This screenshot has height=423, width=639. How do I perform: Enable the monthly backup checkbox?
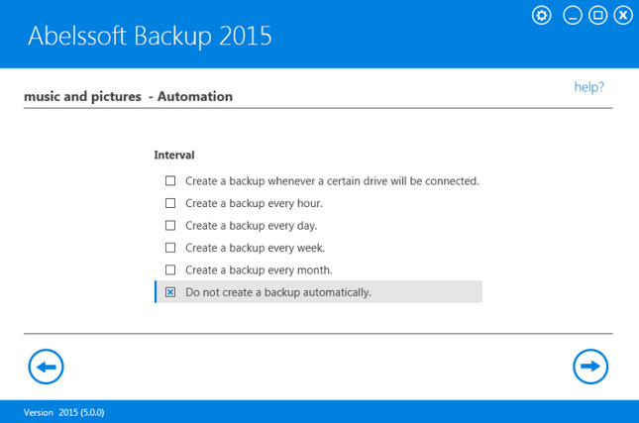point(170,269)
